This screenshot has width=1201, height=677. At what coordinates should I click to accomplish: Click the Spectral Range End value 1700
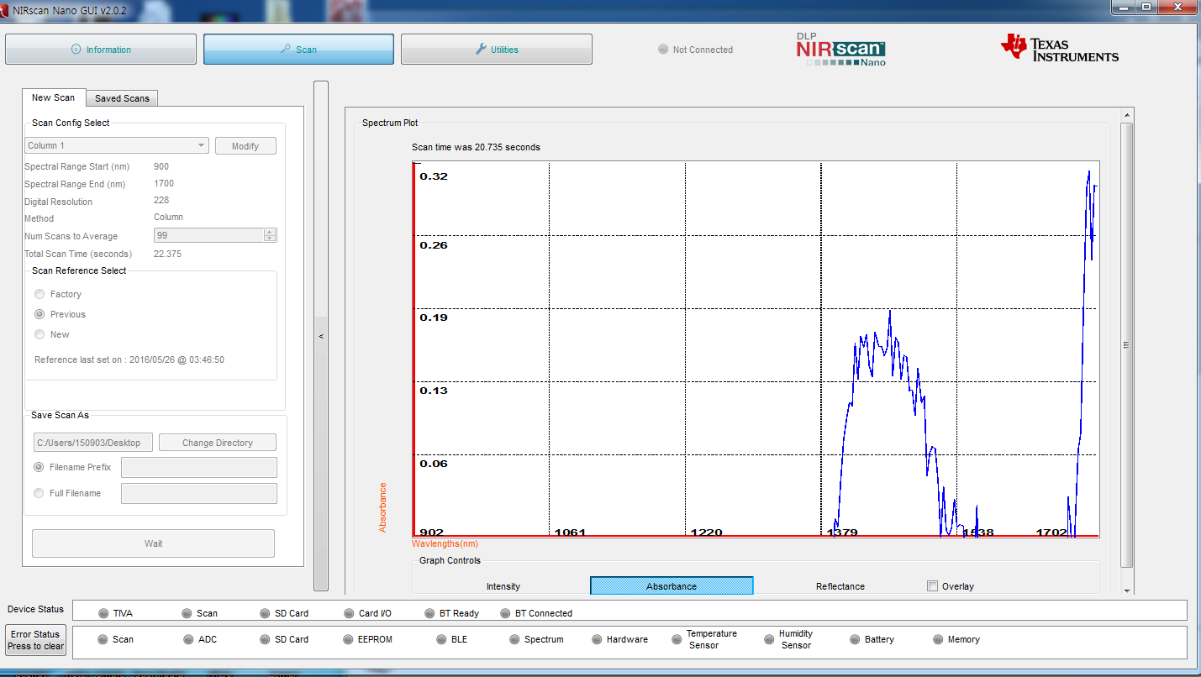pos(164,183)
